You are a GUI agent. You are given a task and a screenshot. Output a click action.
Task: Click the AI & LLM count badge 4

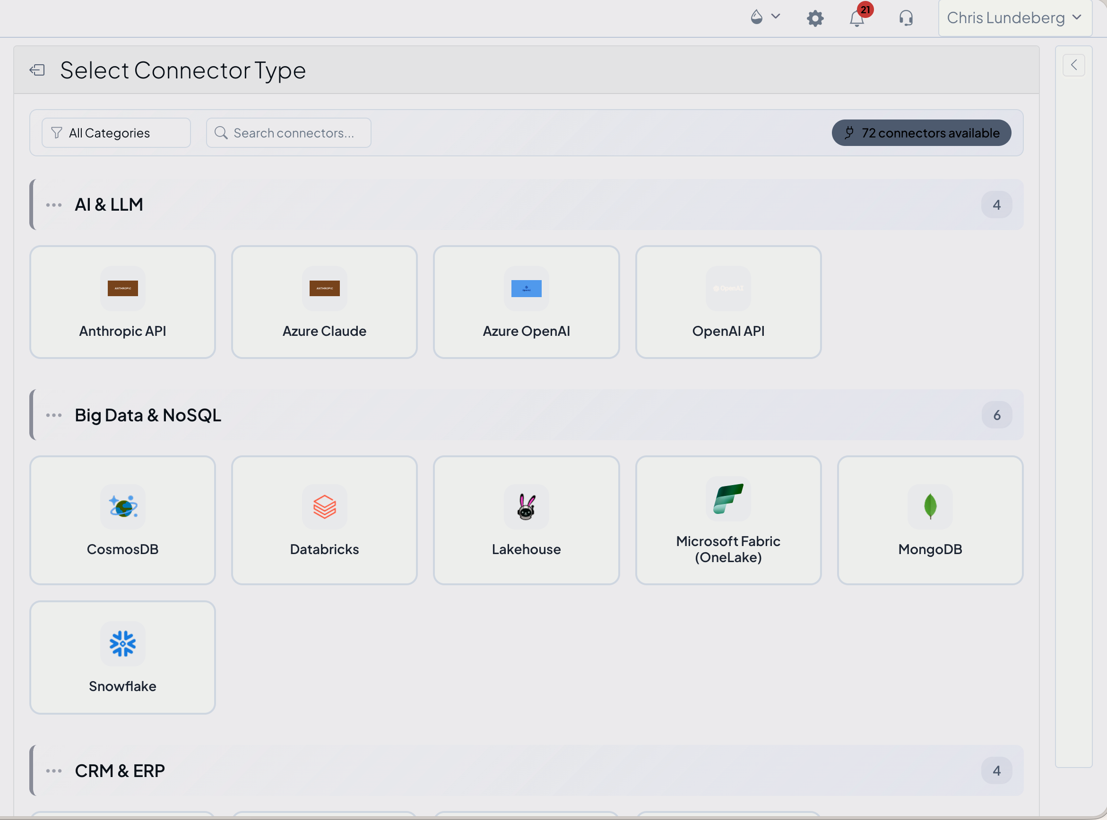point(996,205)
